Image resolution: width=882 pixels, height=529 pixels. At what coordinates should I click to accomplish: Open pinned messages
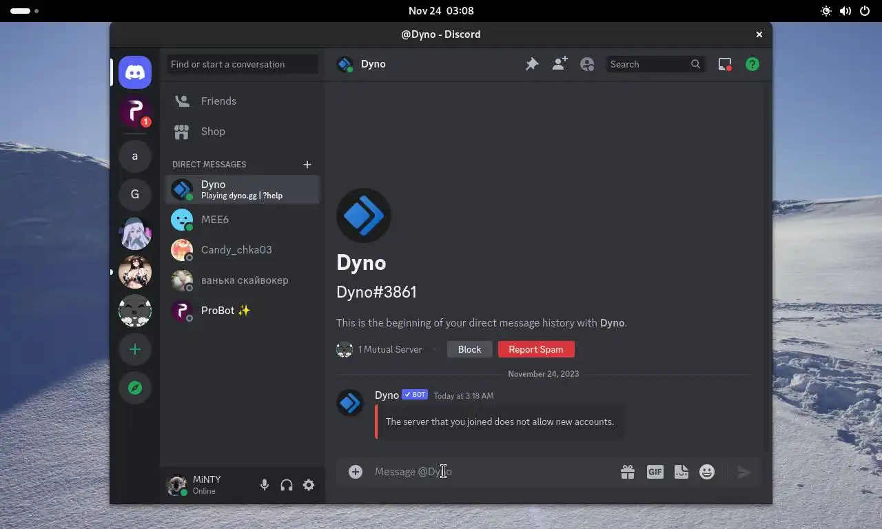pyautogui.click(x=532, y=64)
